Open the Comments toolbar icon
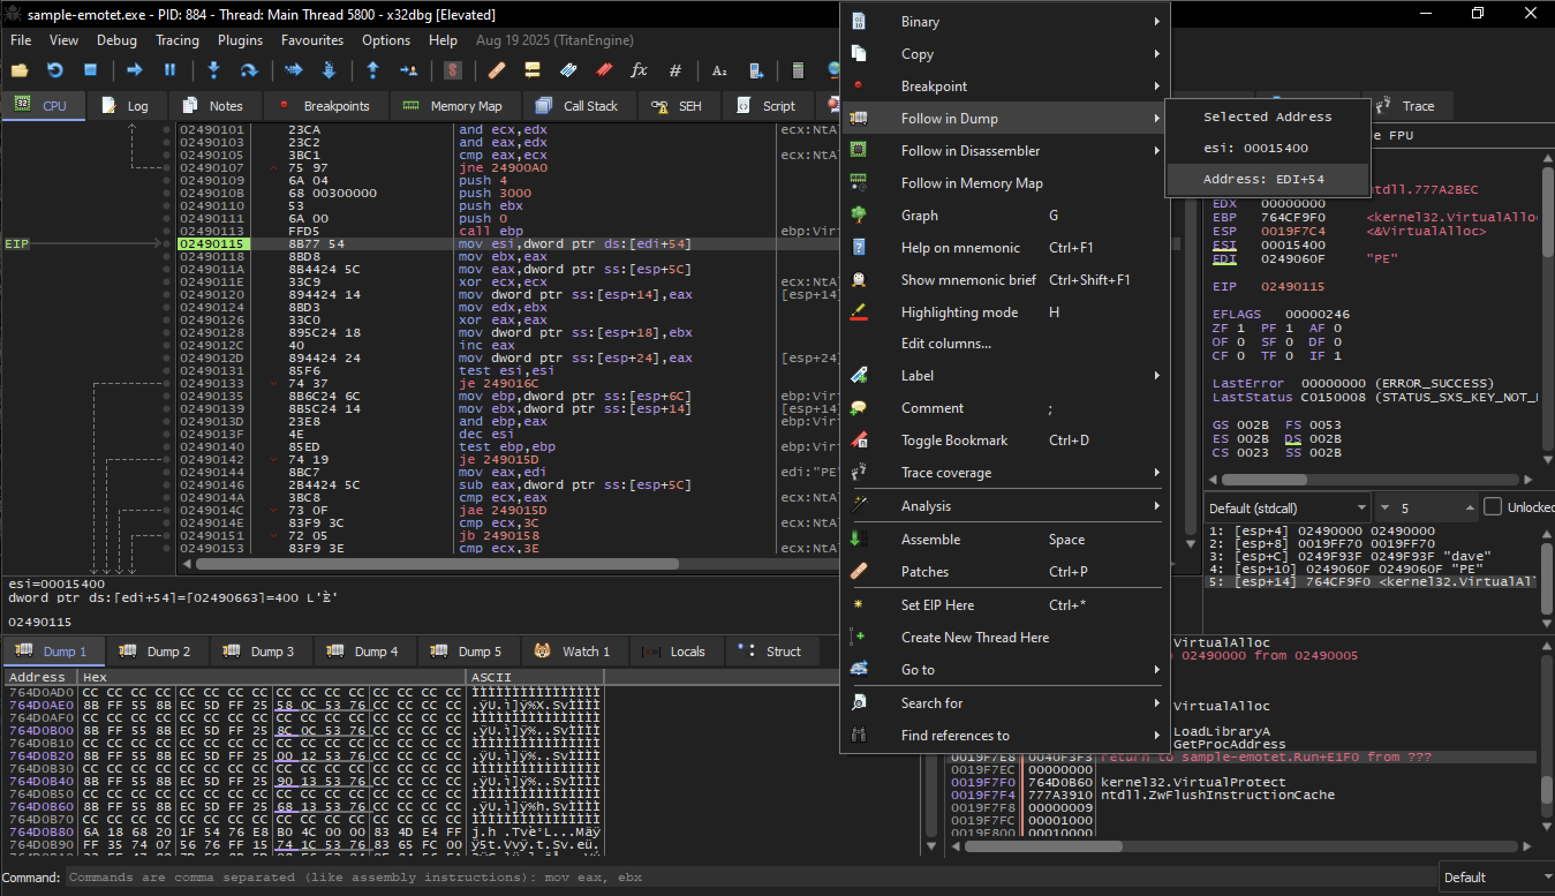The width and height of the screenshot is (1555, 896). 532,70
